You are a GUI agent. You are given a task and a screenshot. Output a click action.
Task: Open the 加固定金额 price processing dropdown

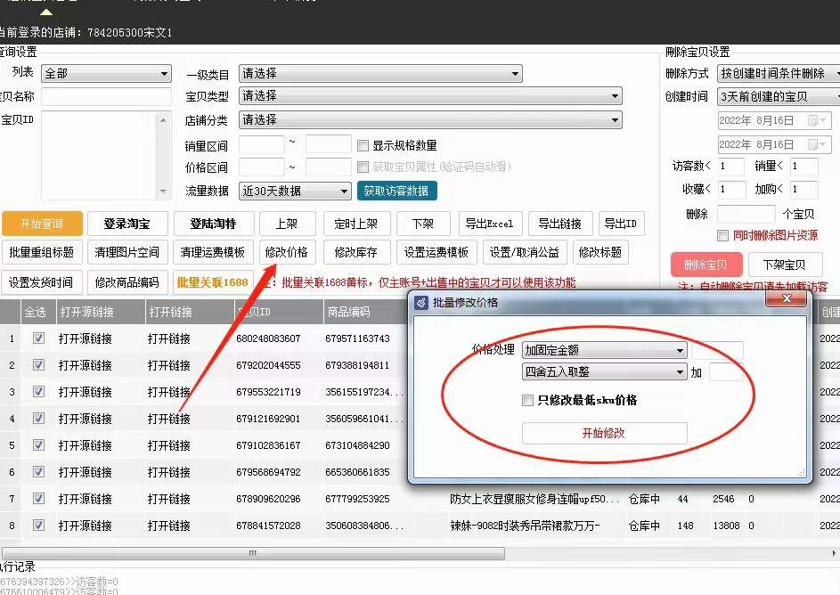coord(605,350)
